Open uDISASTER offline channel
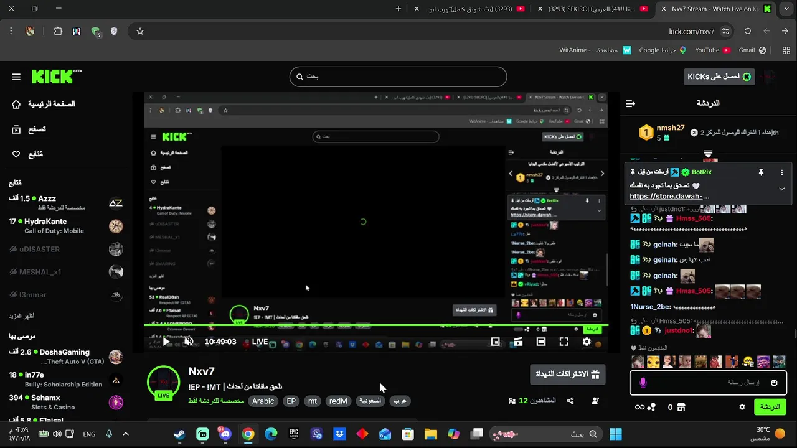797x448 pixels. tap(66, 249)
